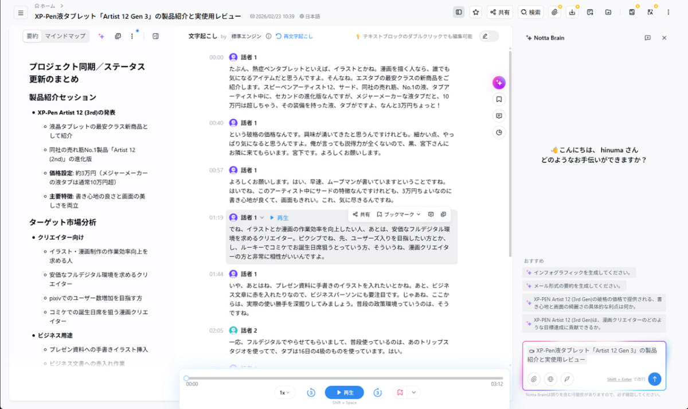Open bookmarks via the bookmark icon in floating sidebar
The image size is (688, 409).
(499, 99)
